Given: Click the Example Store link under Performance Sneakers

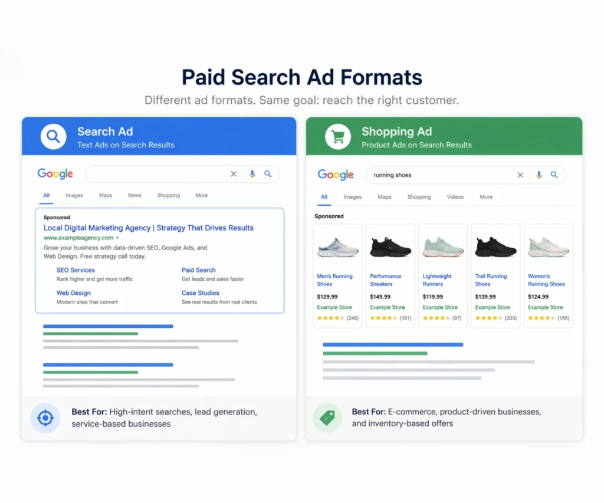Looking at the screenshot, I should [x=386, y=307].
